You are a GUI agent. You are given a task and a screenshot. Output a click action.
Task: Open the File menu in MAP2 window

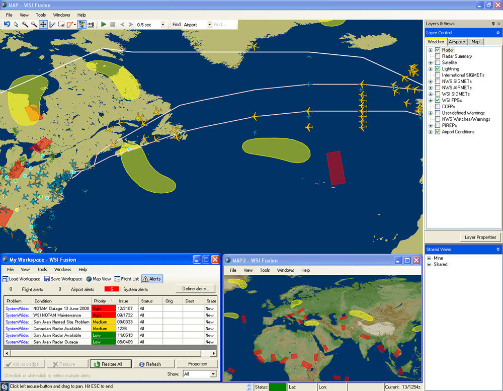click(233, 270)
